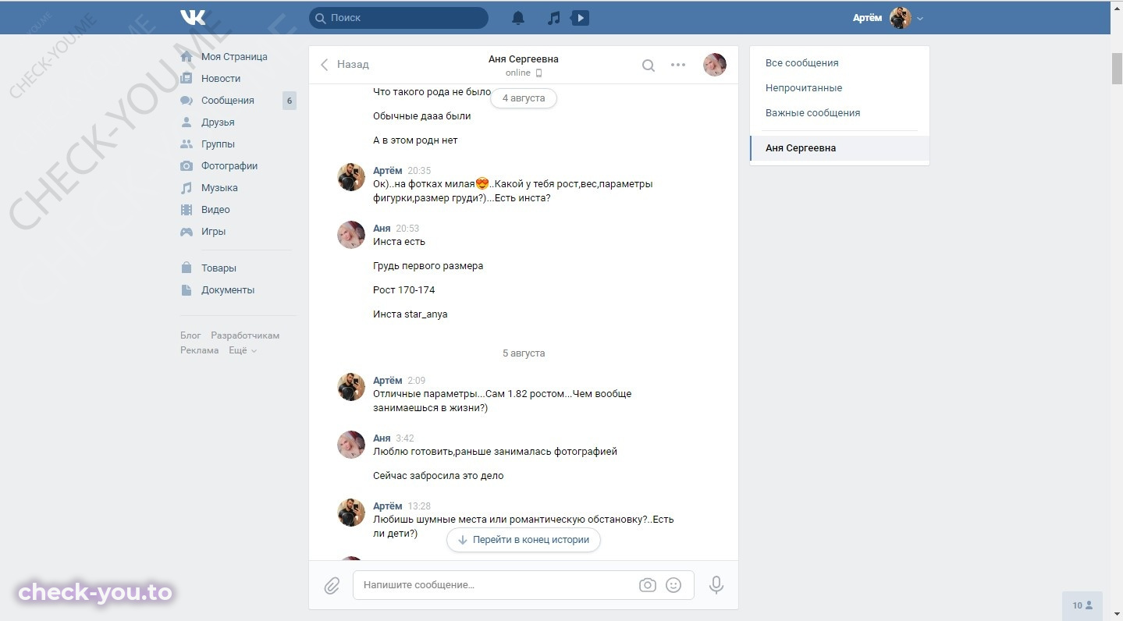Click Артём's avatar on 2:09 message
Viewport: 1123px width, 621px height.
coord(351,387)
